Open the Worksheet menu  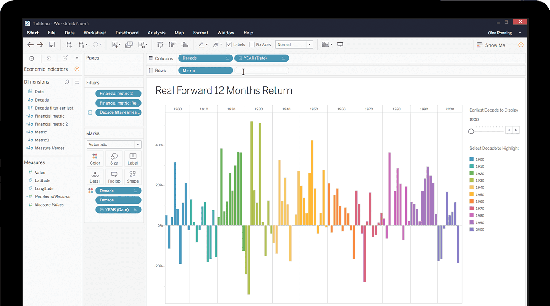click(x=95, y=33)
